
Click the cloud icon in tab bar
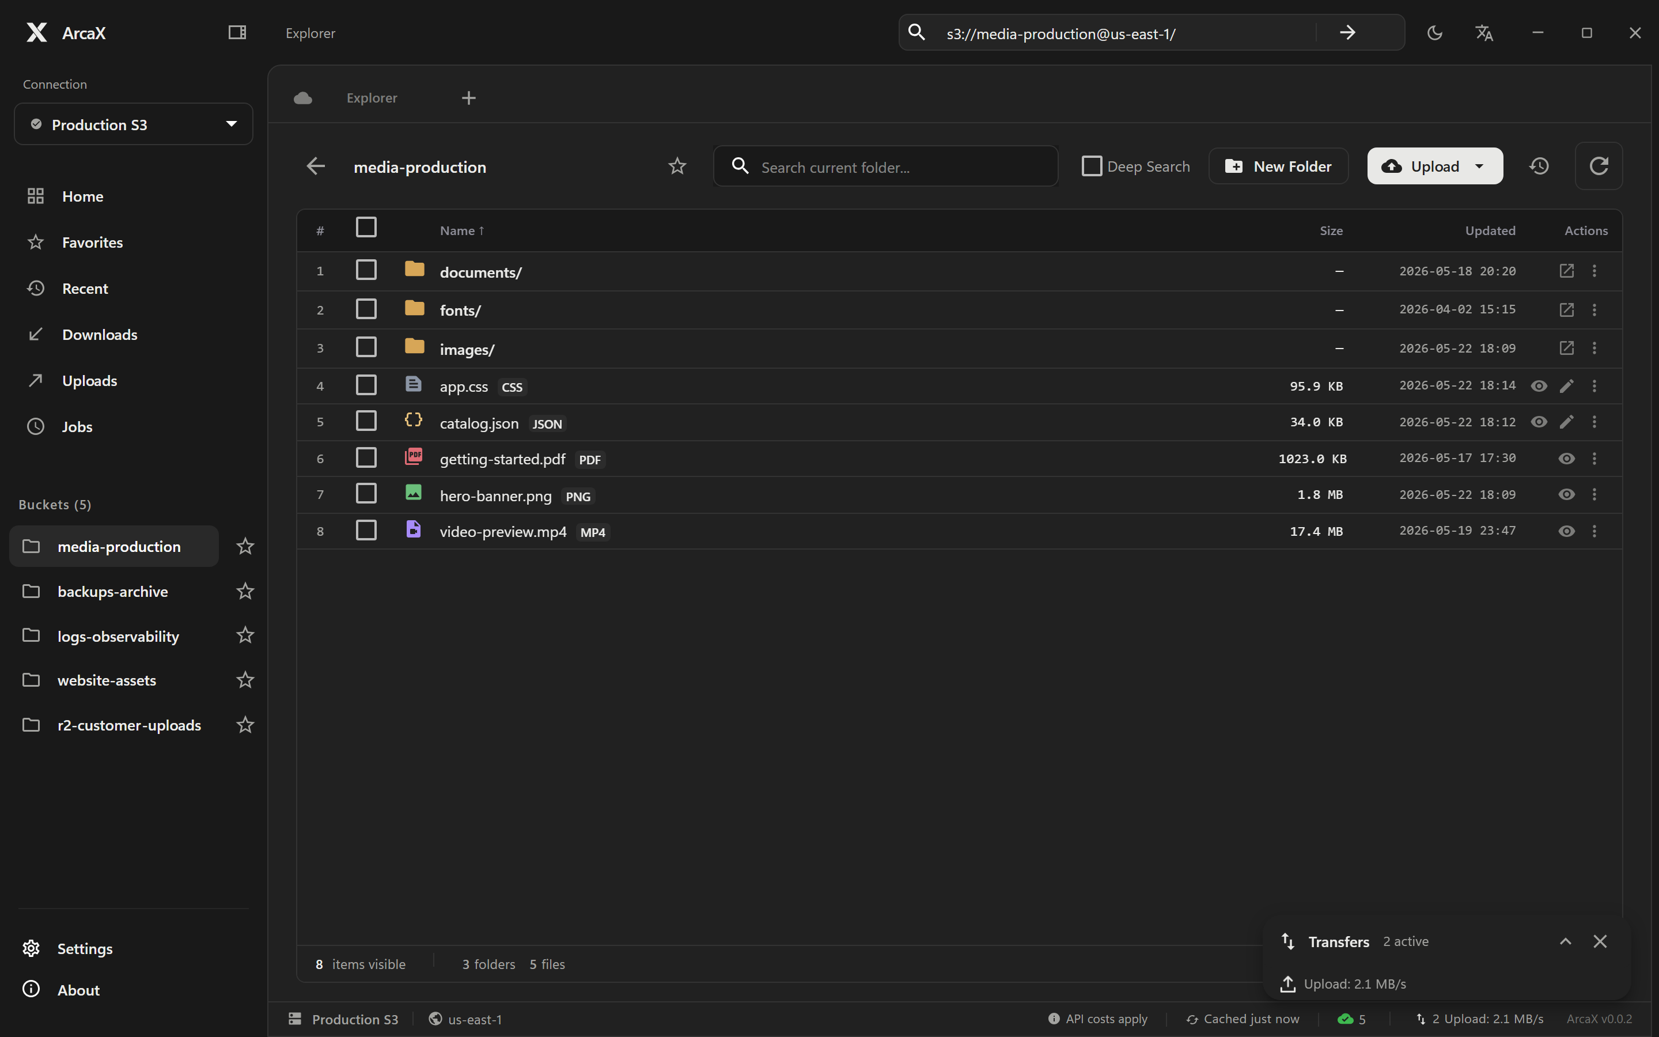click(303, 98)
